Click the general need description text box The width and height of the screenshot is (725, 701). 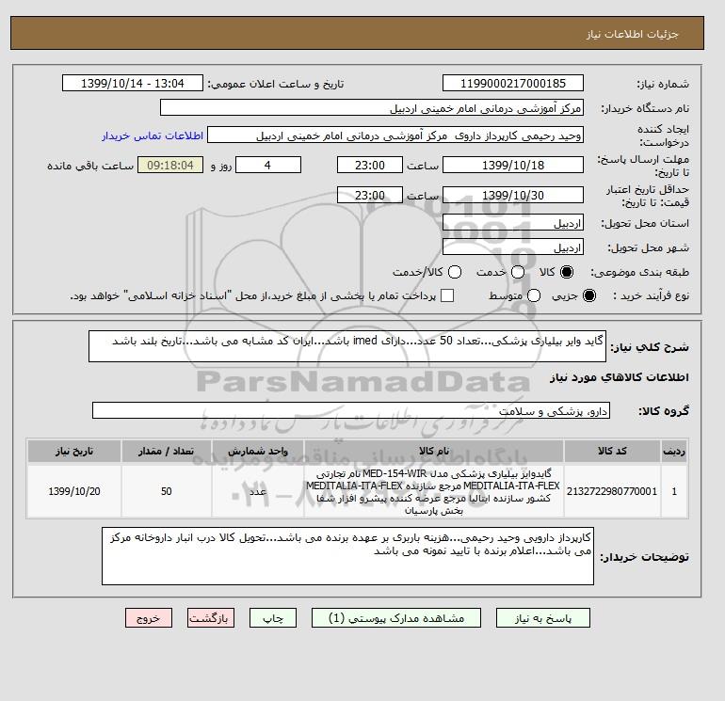point(347,346)
